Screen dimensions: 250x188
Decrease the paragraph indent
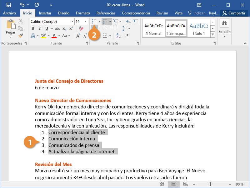[x=129, y=21]
